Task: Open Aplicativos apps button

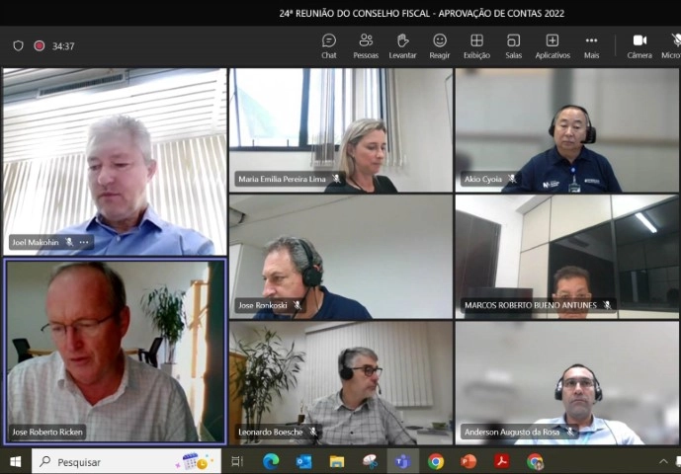Action: [553, 46]
